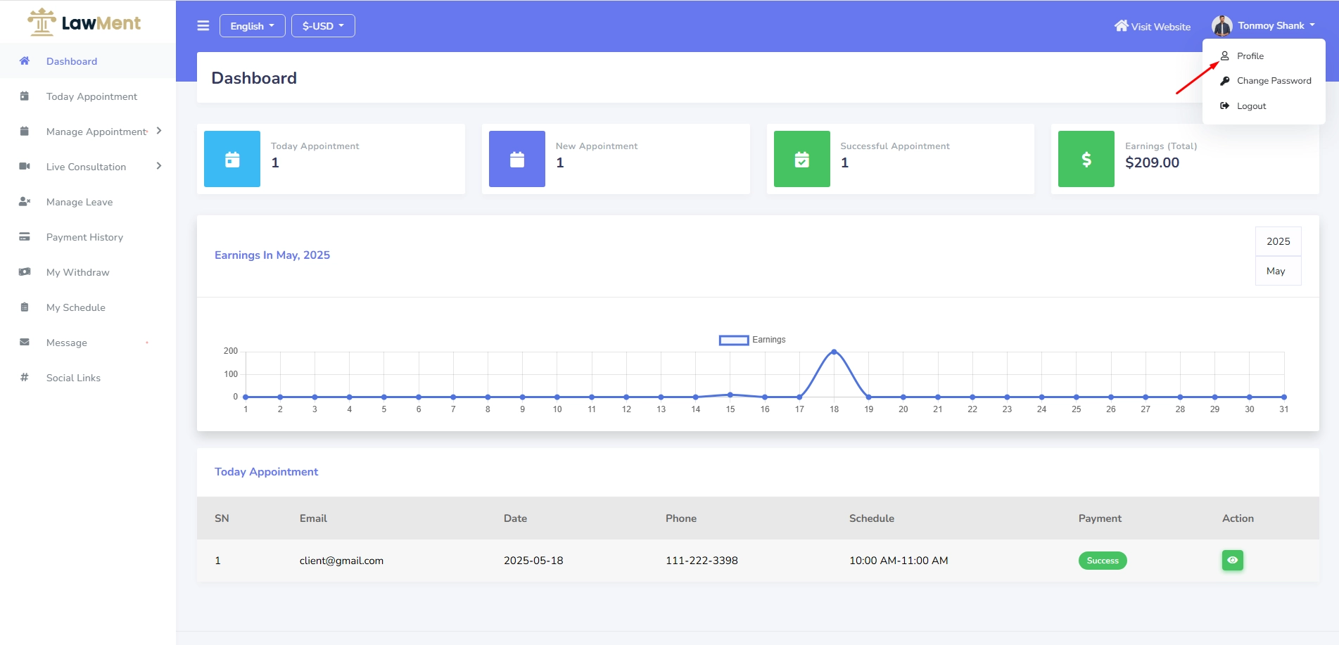Click the blue Today Appointment card icon
Viewport: 1339px width, 645px height.
click(232, 159)
